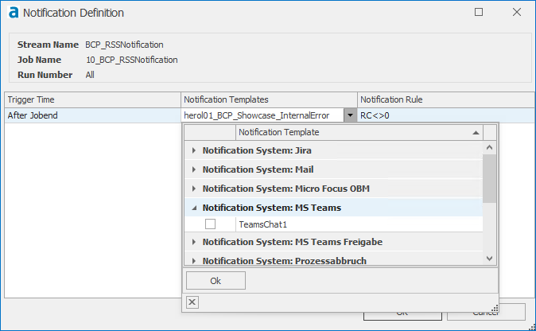Viewport: 536px width, 331px height.
Task: Close the Notification Definition window
Action: click(516, 12)
